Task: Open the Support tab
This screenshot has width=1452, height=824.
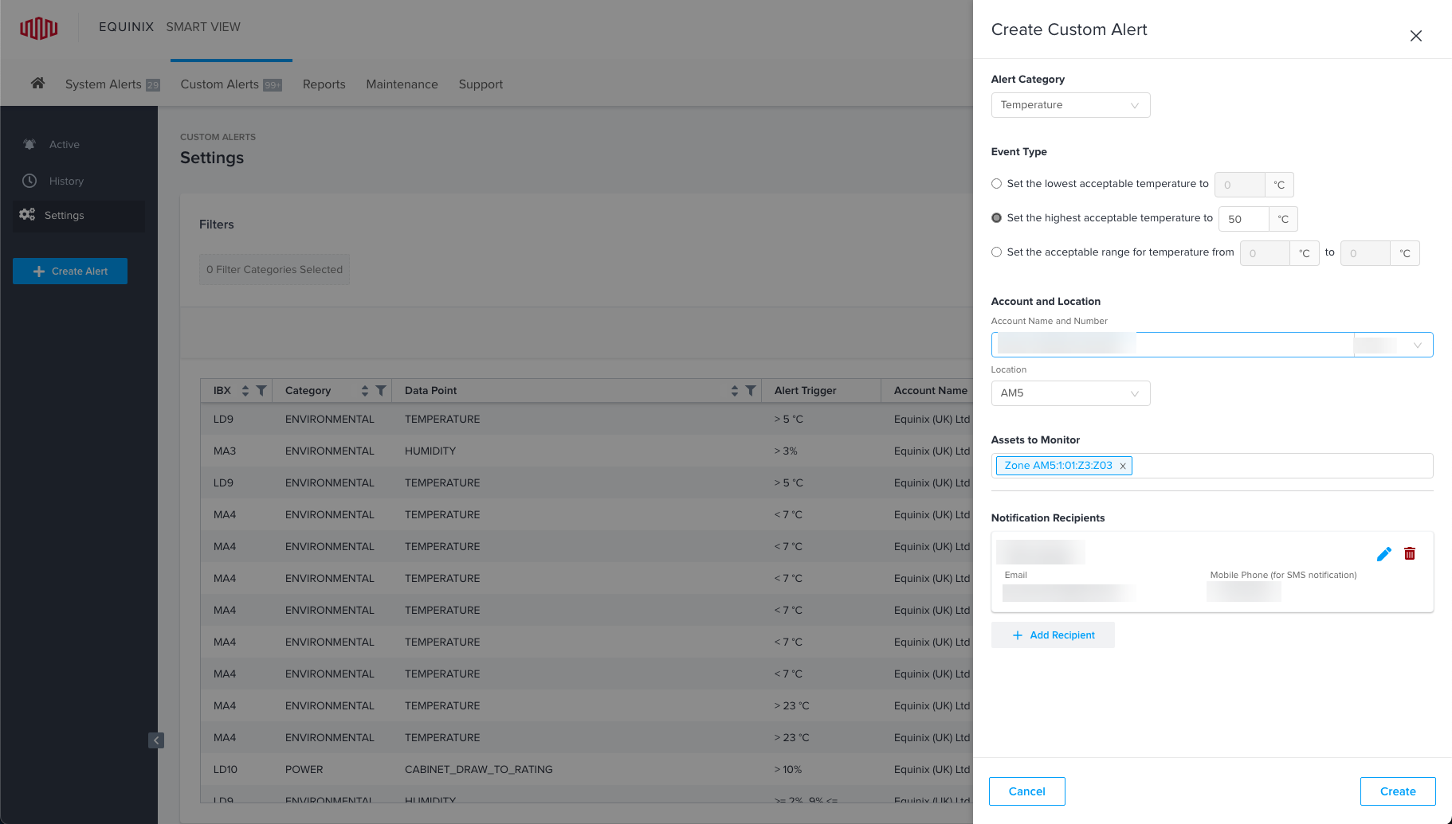Action: click(x=481, y=84)
